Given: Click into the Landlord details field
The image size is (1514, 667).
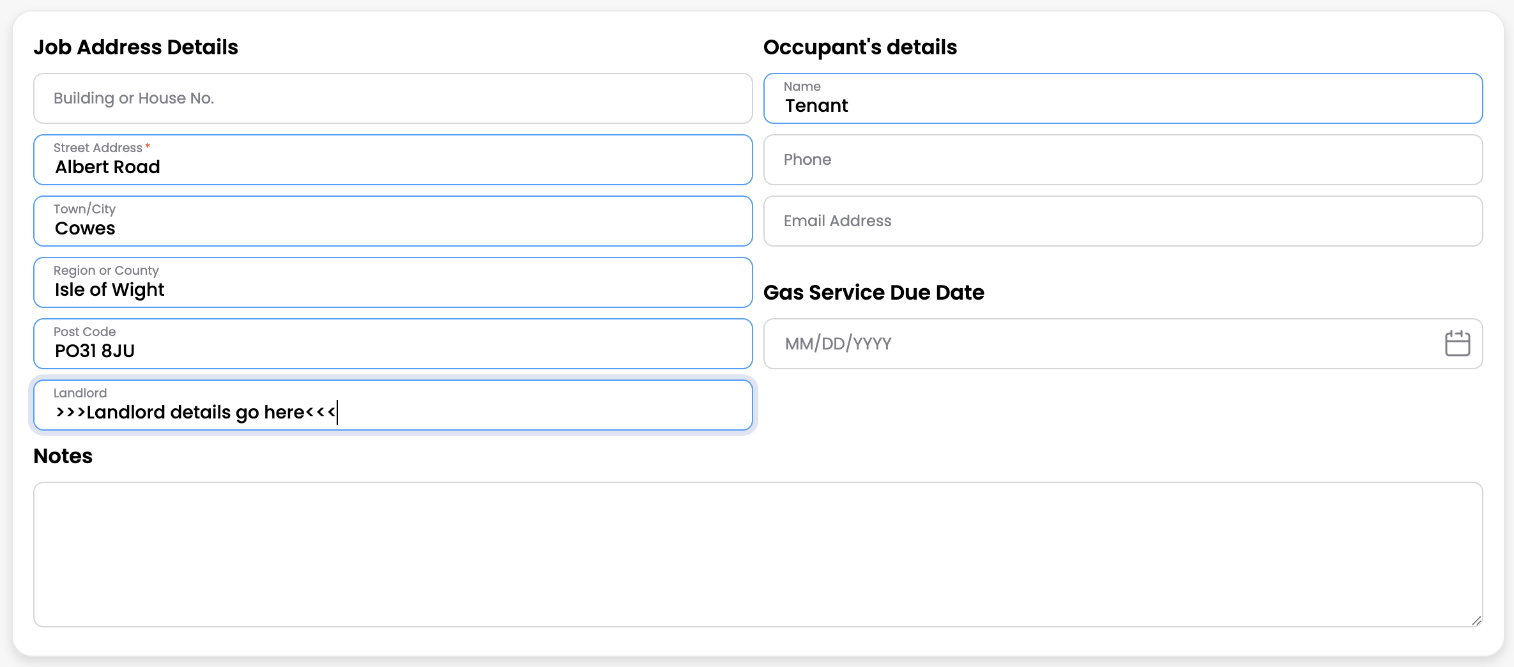Looking at the screenshot, I should pyautogui.click(x=393, y=405).
